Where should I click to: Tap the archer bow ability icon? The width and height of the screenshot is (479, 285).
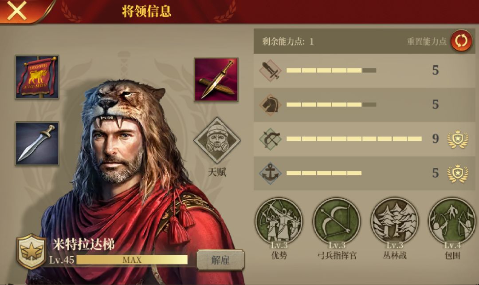[x=271, y=139]
